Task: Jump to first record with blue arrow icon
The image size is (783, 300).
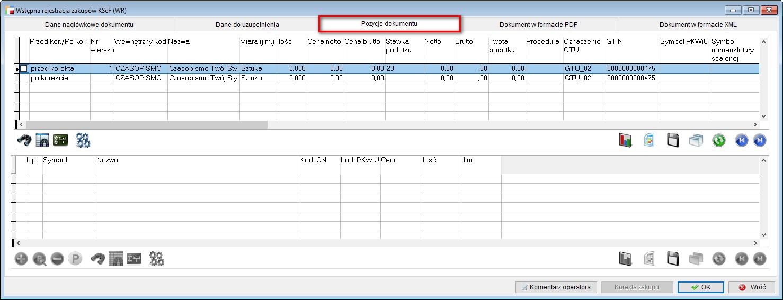Action: pyautogui.click(x=741, y=140)
